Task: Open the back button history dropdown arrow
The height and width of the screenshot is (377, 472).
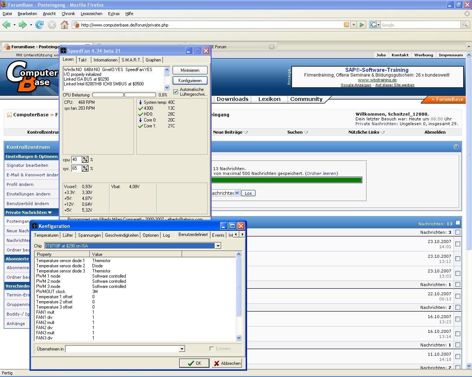Action: 14,25
